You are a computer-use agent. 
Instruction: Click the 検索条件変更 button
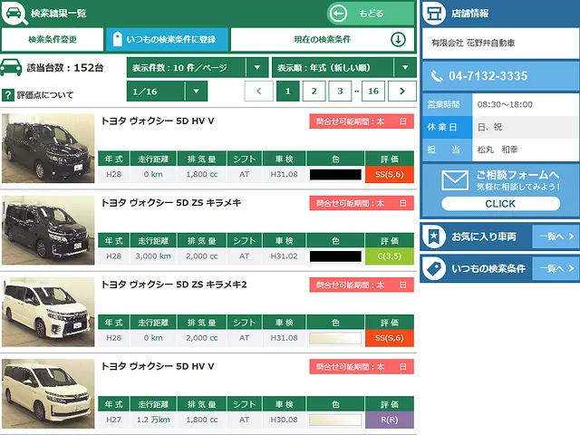53,39
